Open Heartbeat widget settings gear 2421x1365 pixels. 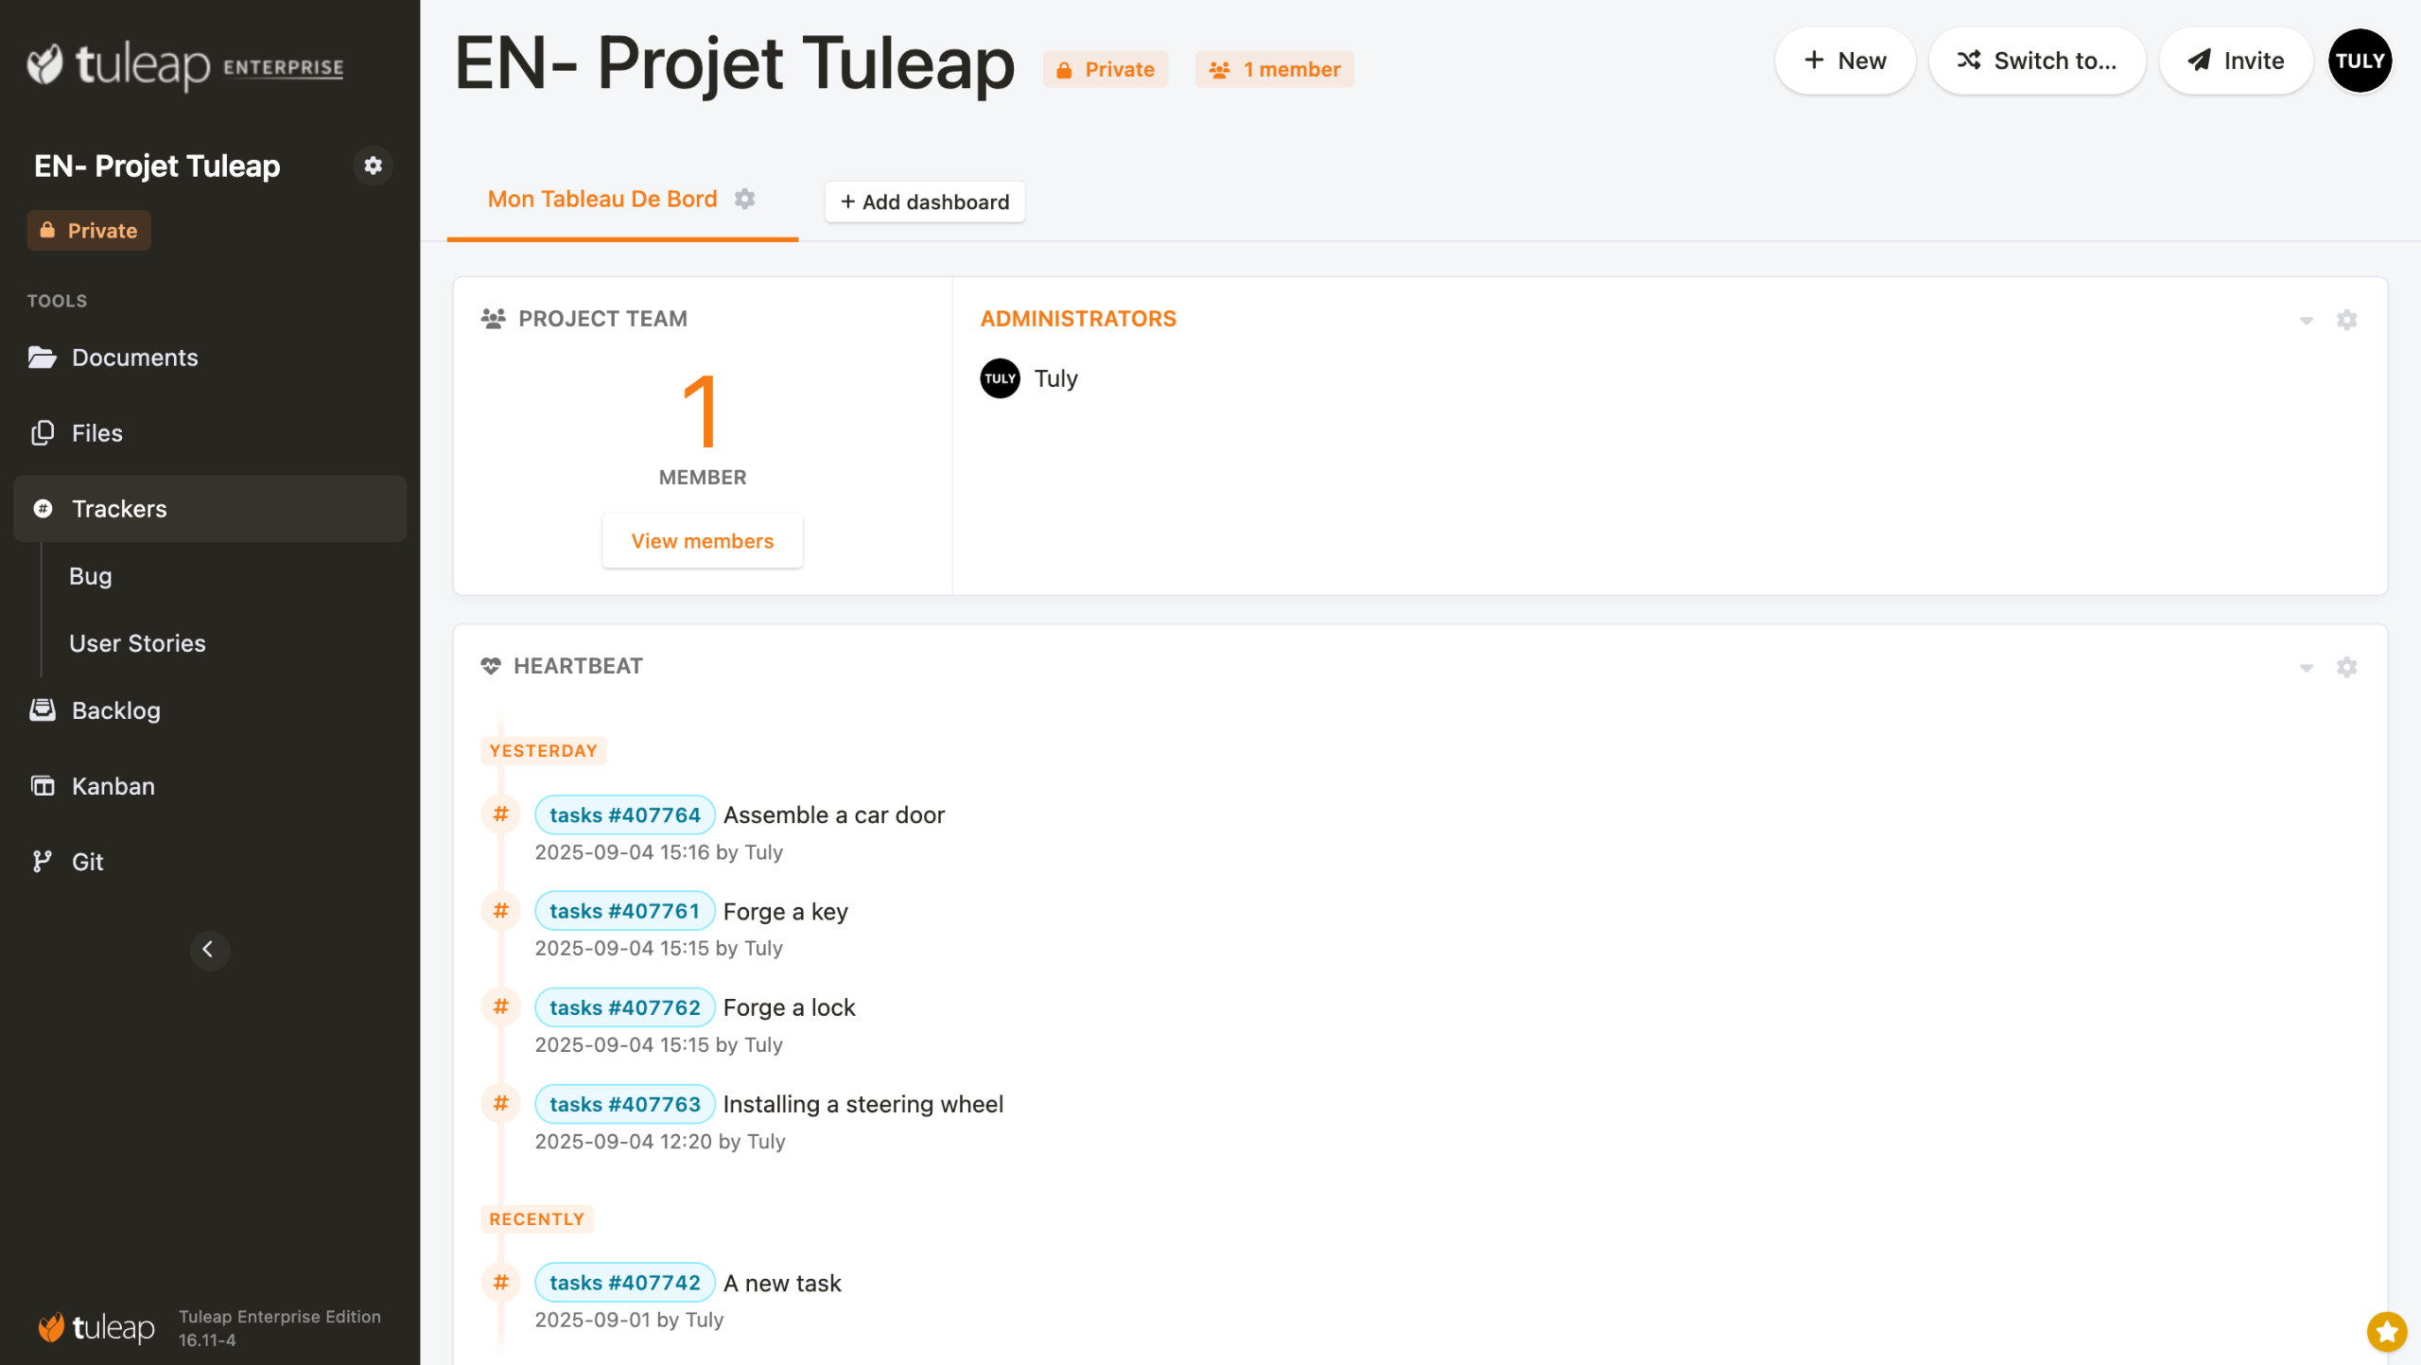pyautogui.click(x=2346, y=667)
